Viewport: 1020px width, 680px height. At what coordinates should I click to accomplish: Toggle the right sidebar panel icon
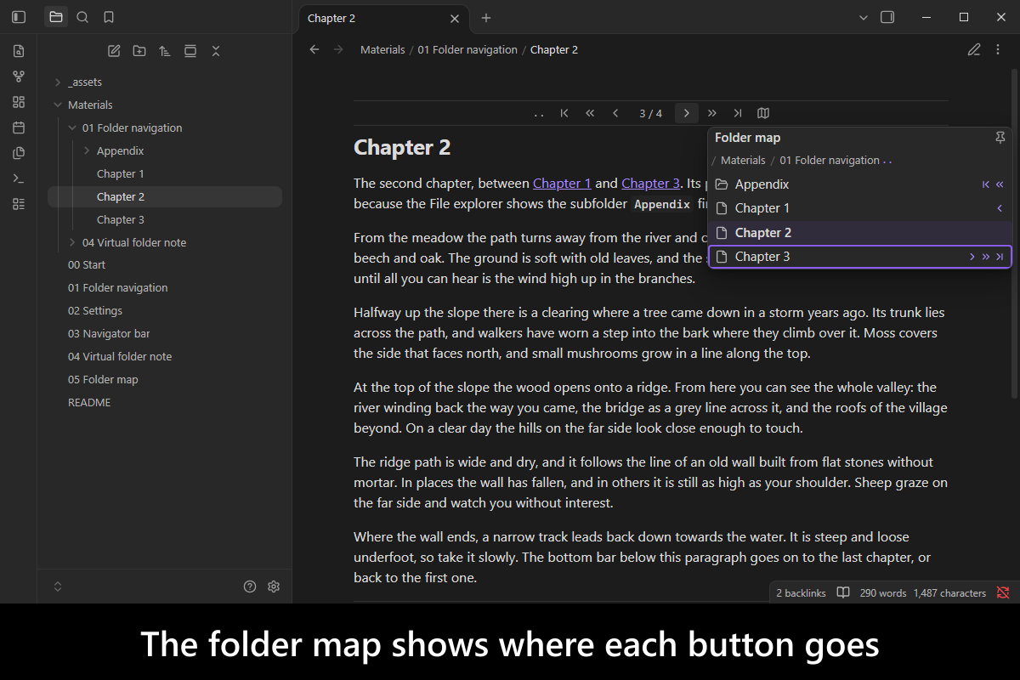click(x=887, y=17)
